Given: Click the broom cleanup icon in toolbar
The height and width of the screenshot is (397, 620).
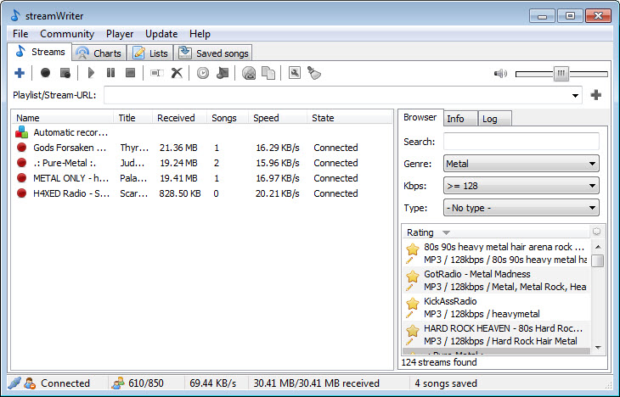Looking at the screenshot, I should click(x=313, y=74).
